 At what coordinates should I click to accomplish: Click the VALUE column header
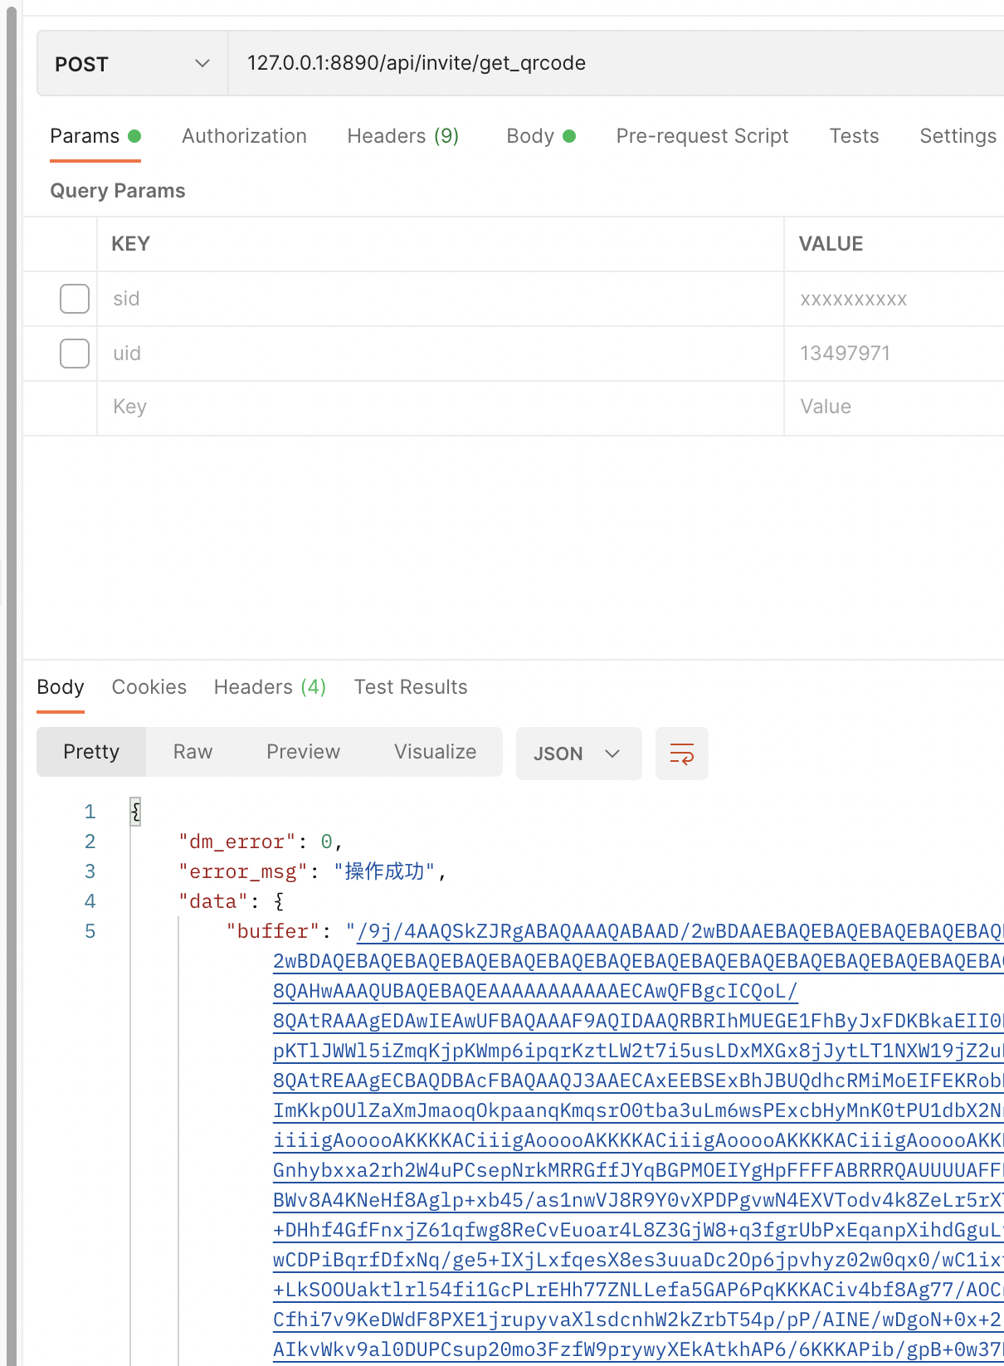tap(831, 244)
